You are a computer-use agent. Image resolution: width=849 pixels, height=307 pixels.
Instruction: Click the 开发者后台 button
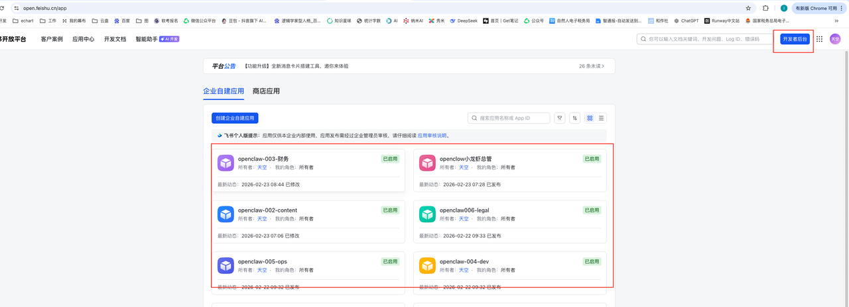[795, 39]
